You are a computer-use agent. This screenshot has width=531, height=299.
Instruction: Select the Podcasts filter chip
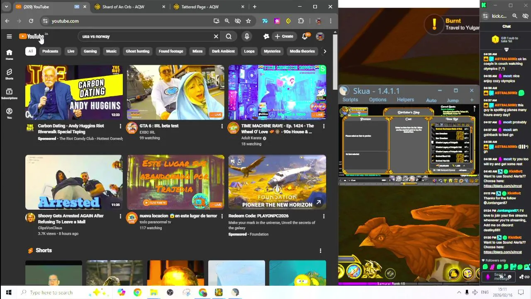point(50,51)
